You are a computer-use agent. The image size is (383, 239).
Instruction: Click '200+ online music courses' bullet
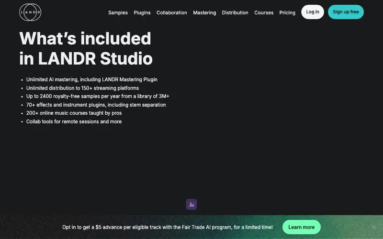tap(74, 113)
